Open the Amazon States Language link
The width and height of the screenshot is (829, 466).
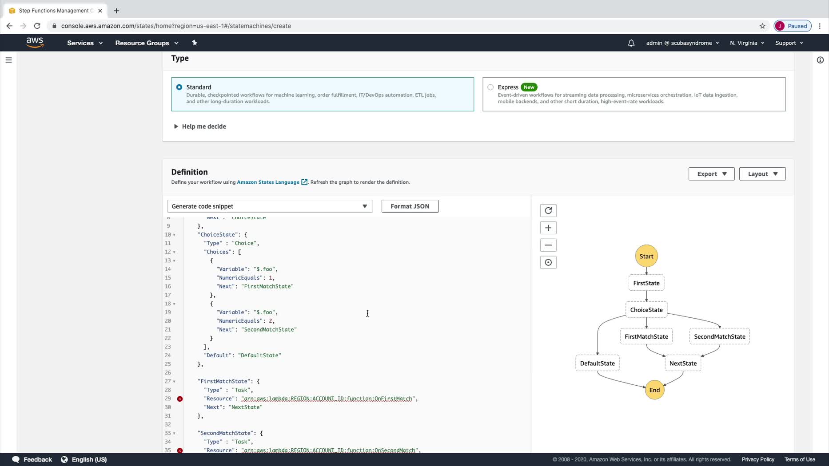(268, 182)
